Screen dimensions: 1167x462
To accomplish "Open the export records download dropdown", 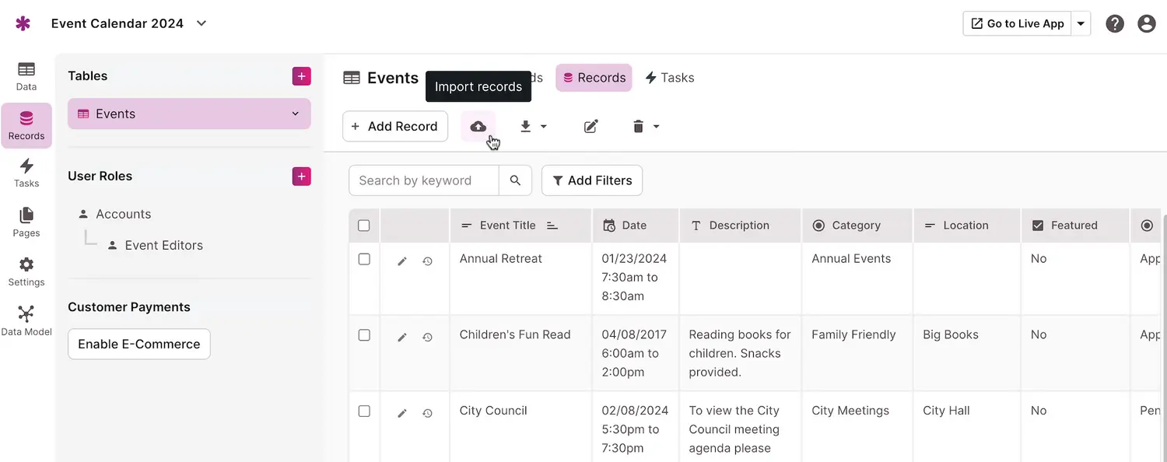I will tap(533, 127).
